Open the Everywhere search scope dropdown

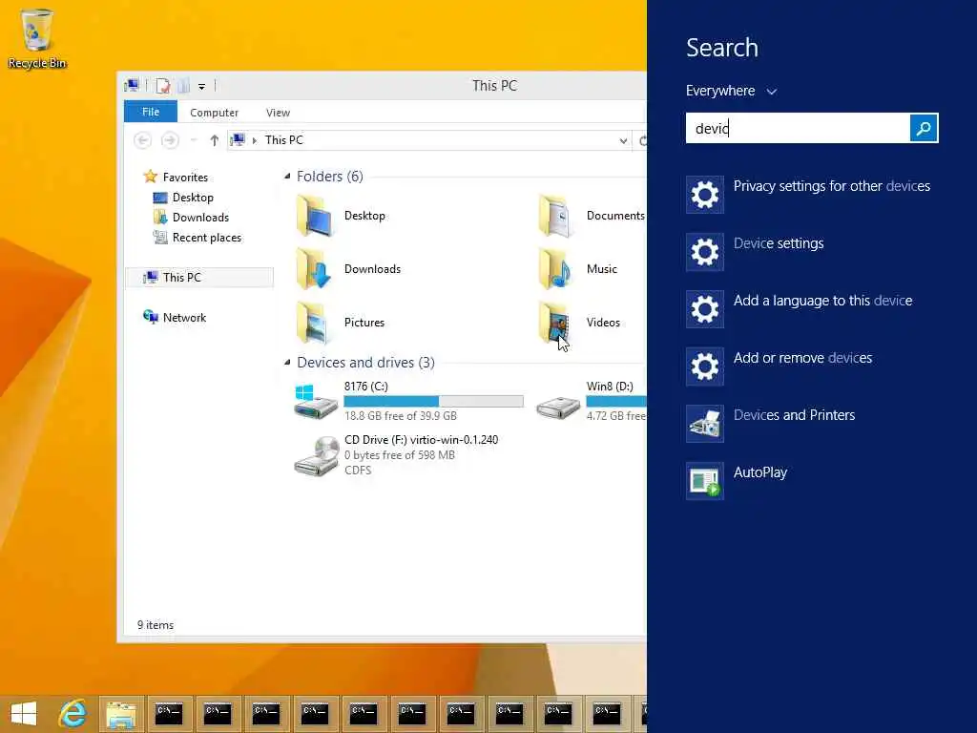pos(732,91)
